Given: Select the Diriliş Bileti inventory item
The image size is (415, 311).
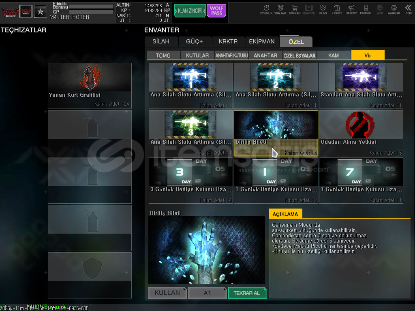Looking at the screenshot, I should click(x=276, y=133).
